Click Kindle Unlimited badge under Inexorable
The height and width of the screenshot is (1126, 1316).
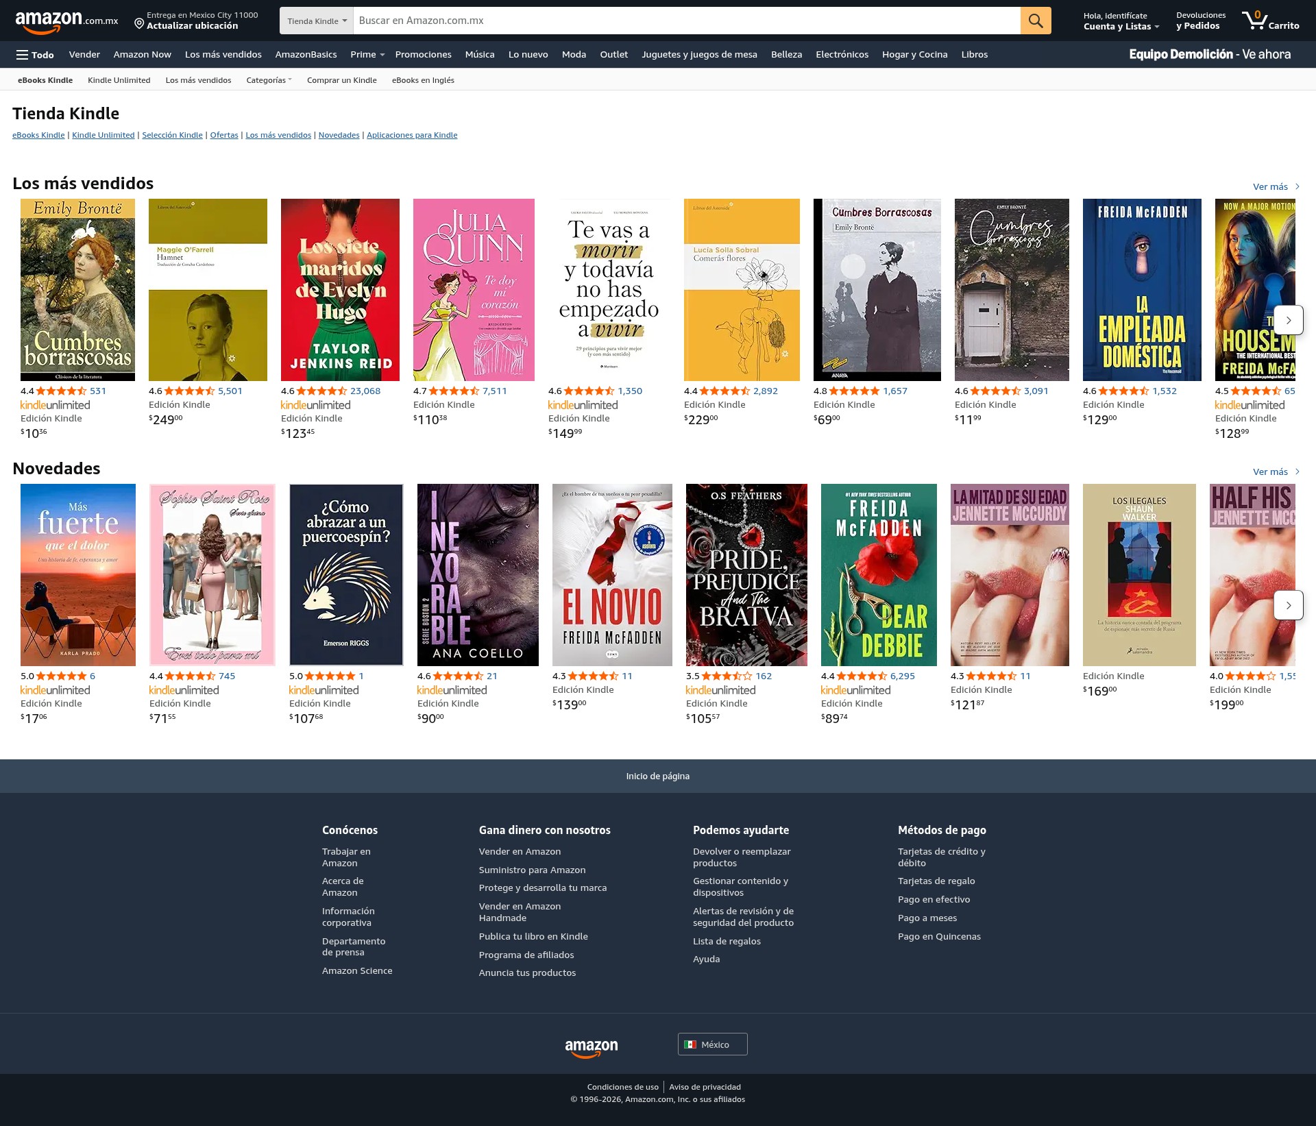tap(452, 690)
